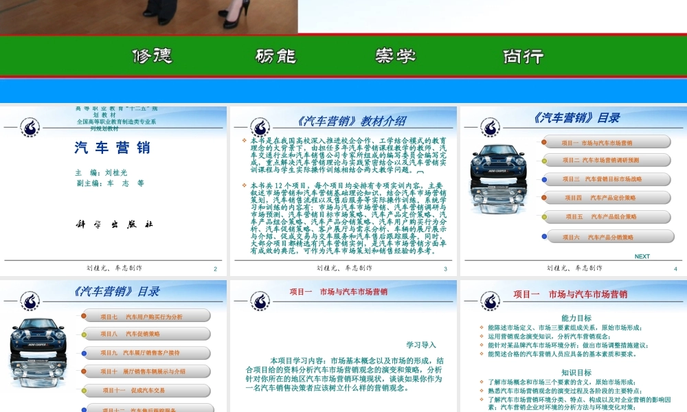Click the 科学出版社 publisher name

pos(114,224)
